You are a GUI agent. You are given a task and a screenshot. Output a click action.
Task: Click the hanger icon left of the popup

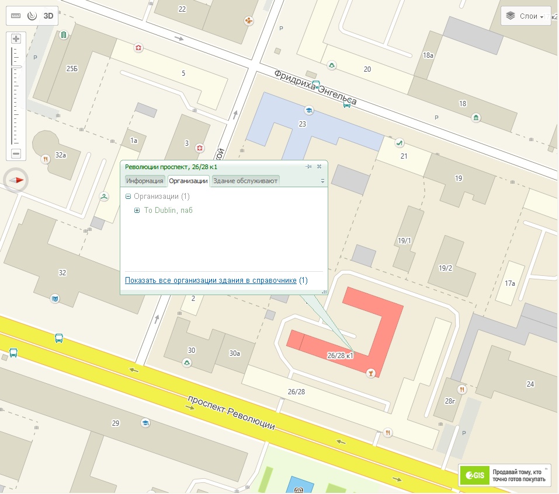pos(104,197)
